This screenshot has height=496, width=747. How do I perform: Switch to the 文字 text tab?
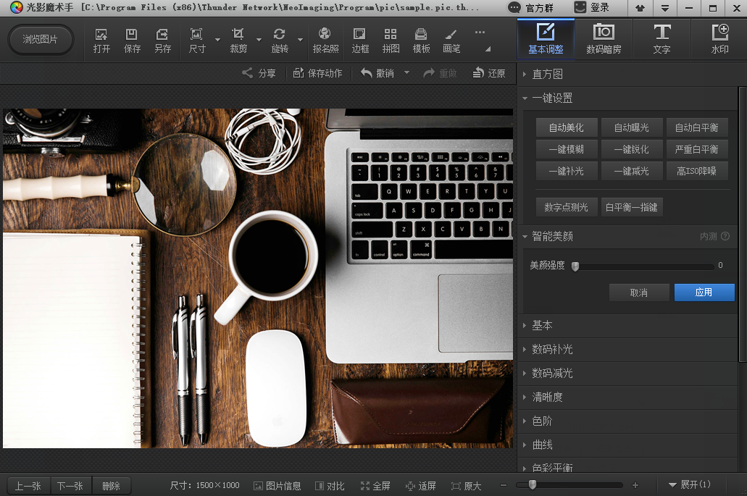point(662,39)
